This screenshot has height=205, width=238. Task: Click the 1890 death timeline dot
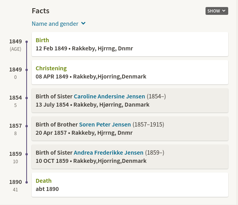point(27,182)
